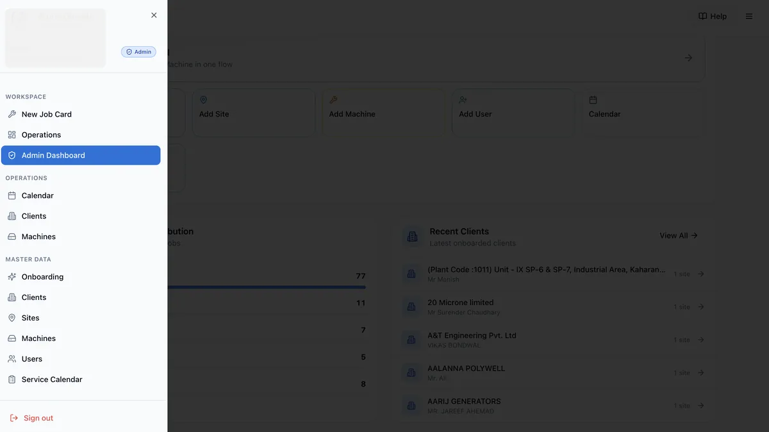Click the 1 site label for Mr Manish row
The image size is (769, 432).
pyautogui.click(x=682, y=274)
